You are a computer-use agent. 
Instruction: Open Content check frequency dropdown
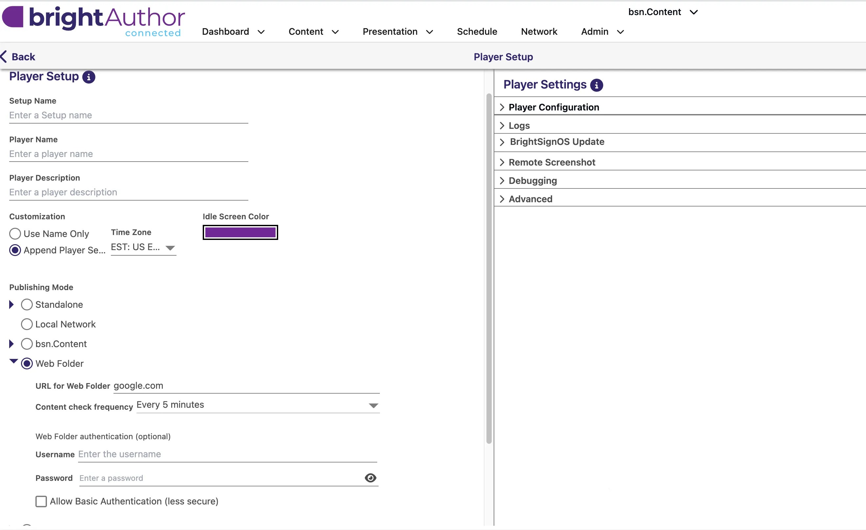(x=258, y=405)
